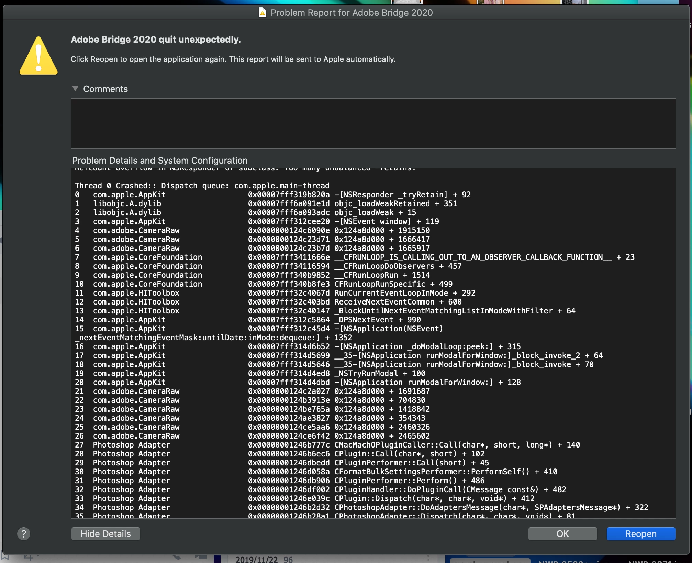Click the 'CFormatBulkSettingsPerformer::PerformSelf()' frame line

click(446, 472)
